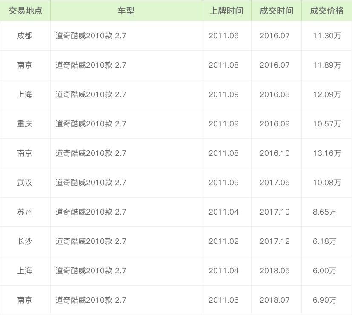
Task: Select 上海 in the 12.09万 row
Action: pyautogui.click(x=25, y=94)
